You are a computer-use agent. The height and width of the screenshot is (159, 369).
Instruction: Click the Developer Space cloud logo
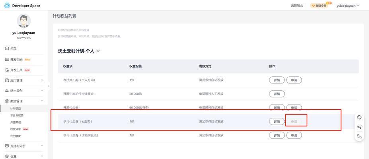point(7,6)
